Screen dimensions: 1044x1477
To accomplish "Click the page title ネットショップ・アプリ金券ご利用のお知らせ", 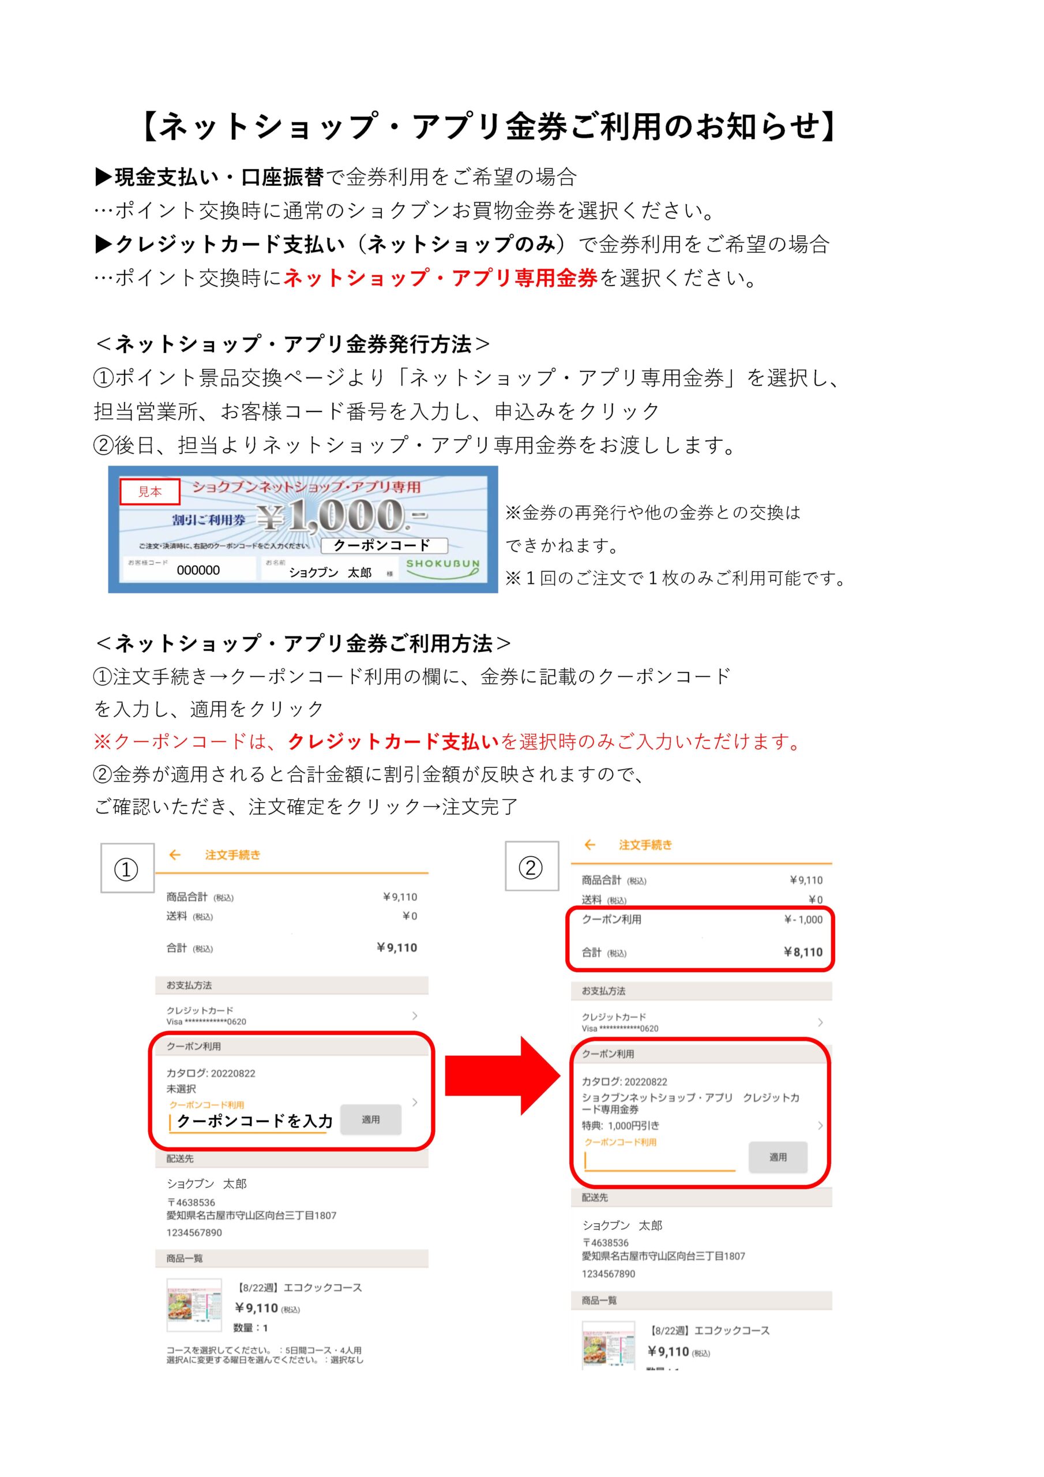I will [x=490, y=125].
